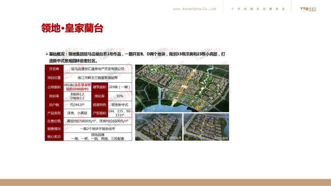Viewport: 331px width, 186px height.
Task: Select the 建筑面积 header cell
Action: [99, 87]
